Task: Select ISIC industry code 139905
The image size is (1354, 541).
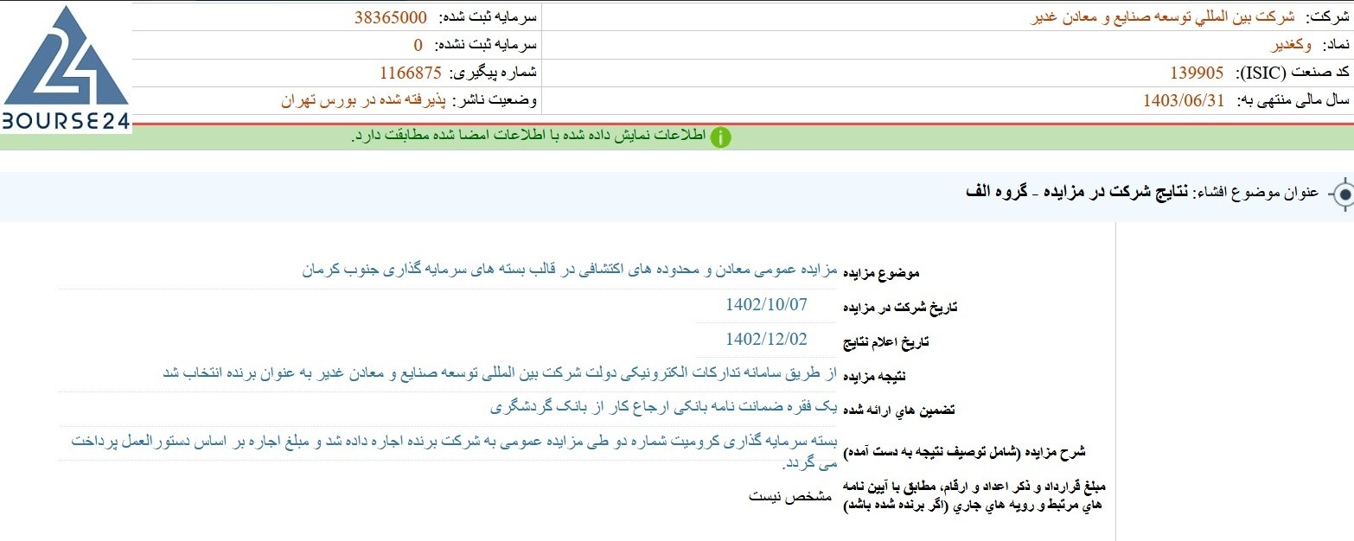Action: (x=1197, y=73)
